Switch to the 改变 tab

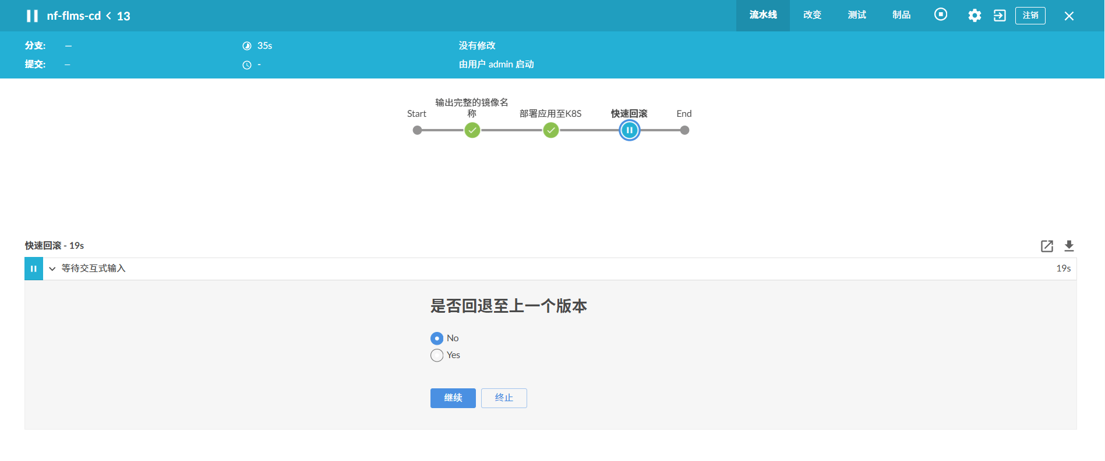[x=812, y=15]
